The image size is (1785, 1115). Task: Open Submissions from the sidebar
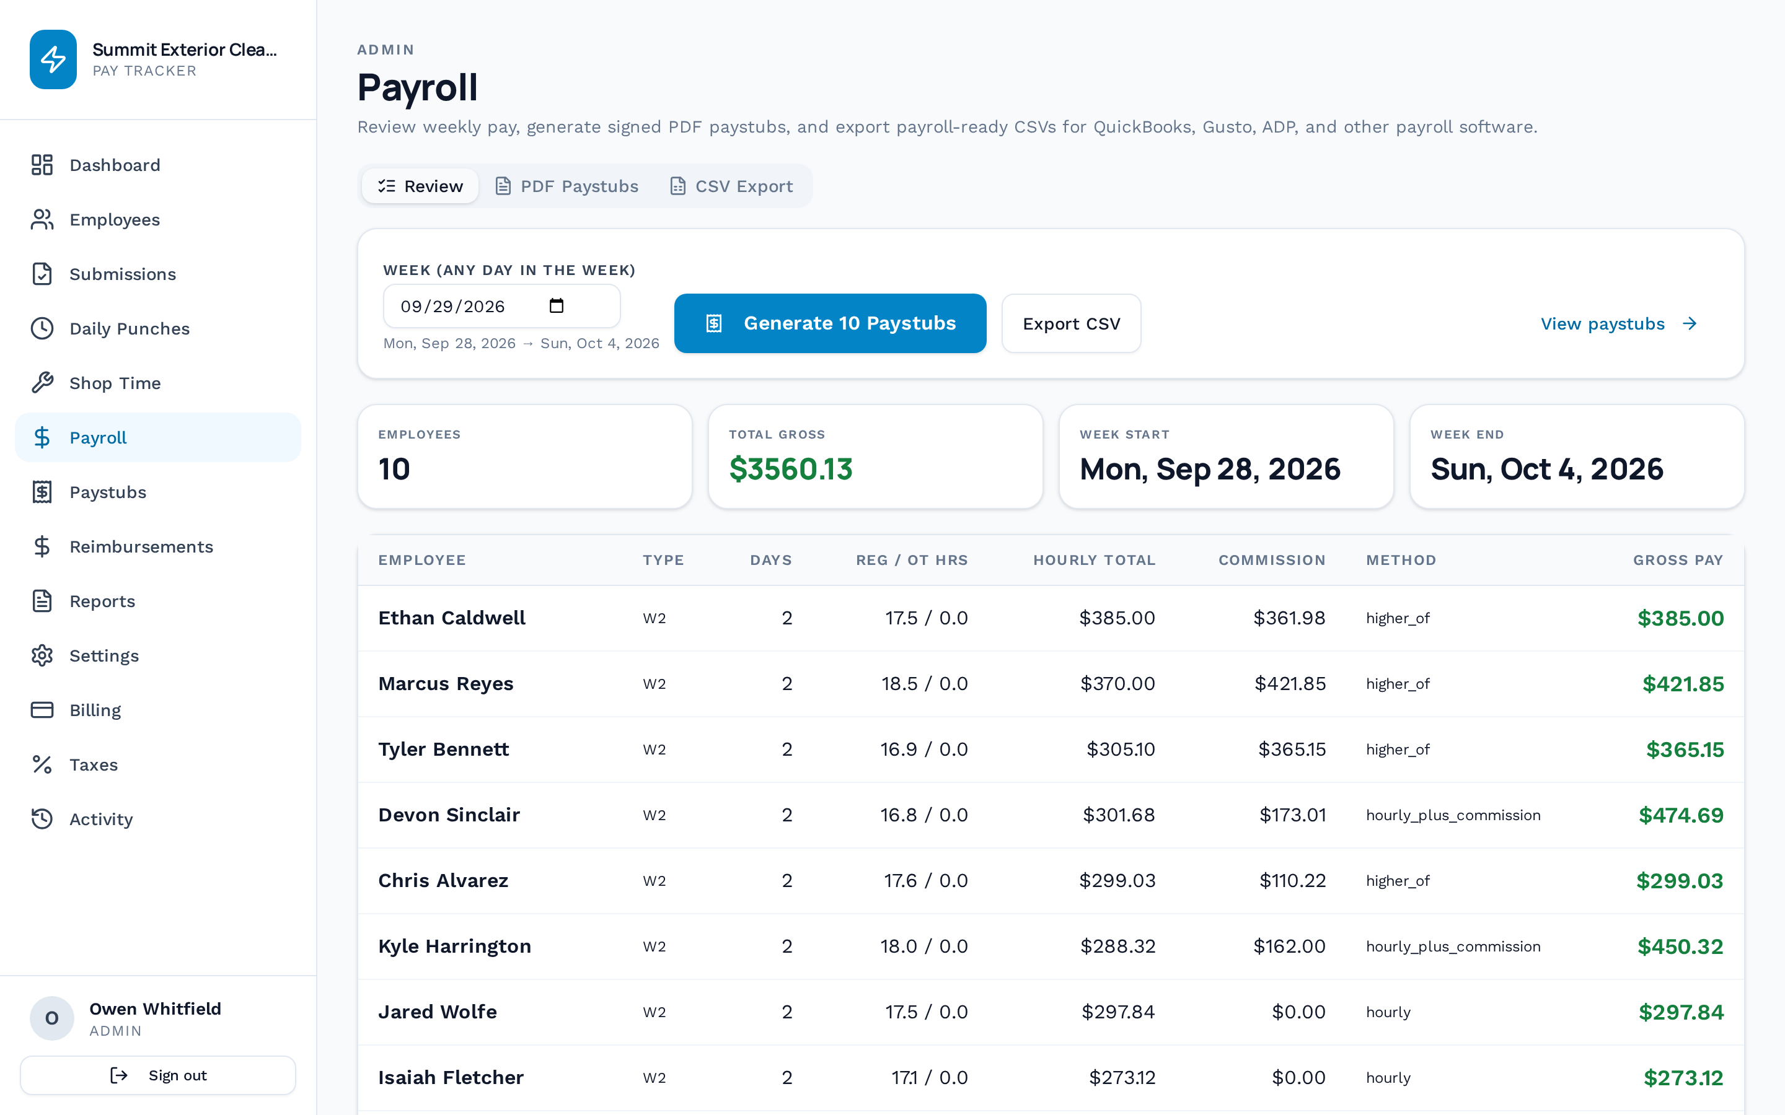coord(158,274)
